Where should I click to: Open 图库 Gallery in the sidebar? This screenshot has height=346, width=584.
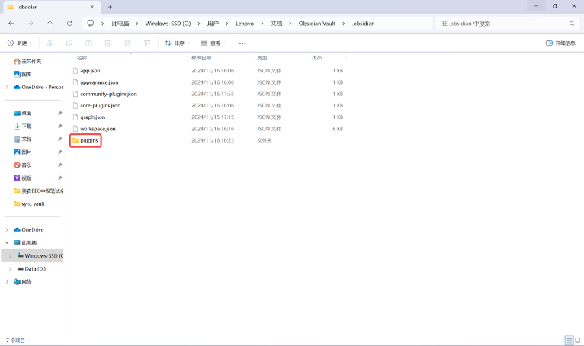(23, 74)
